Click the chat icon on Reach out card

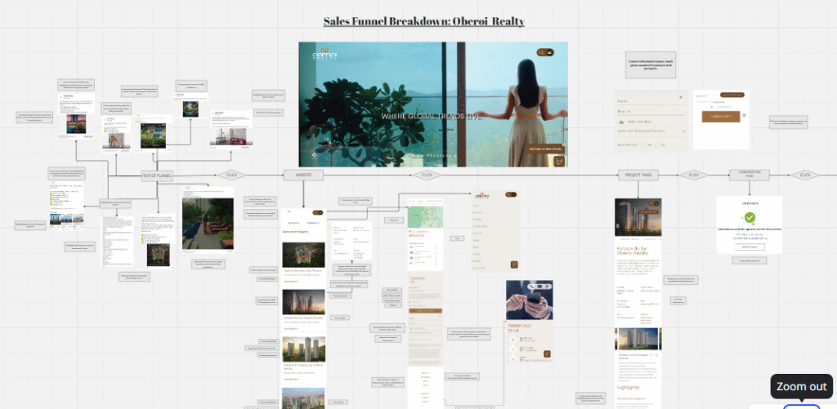pos(546,353)
